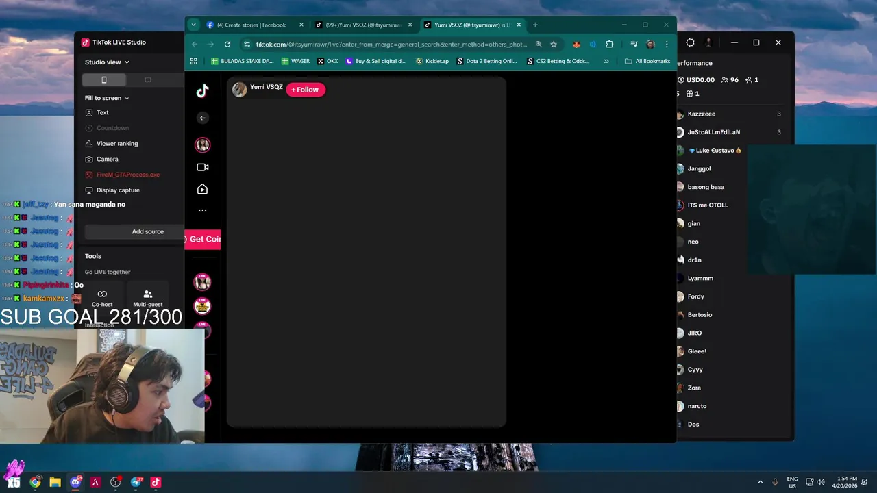Screen dimensions: 877x493
Task: Open the profile avatar above the LIVE camera icon
Action: click(x=202, y=144)
